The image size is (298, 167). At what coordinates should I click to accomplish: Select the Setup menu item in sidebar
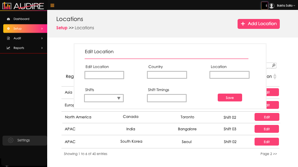coord(24,28)
